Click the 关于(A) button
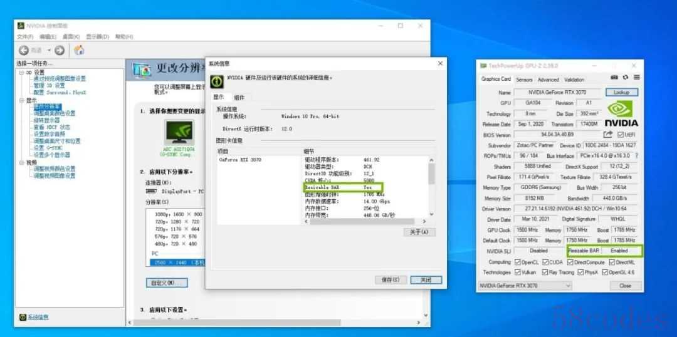 tap(419, 232)
